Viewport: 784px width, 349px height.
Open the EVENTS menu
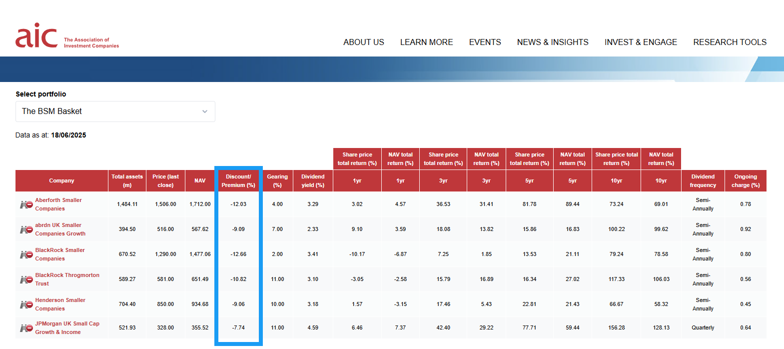click(485, 42)
